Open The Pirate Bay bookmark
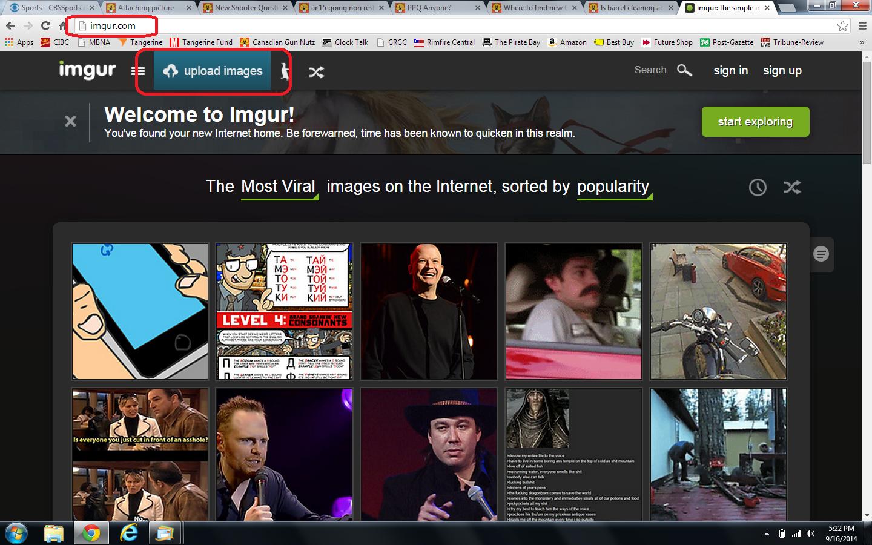 [511, 42]
